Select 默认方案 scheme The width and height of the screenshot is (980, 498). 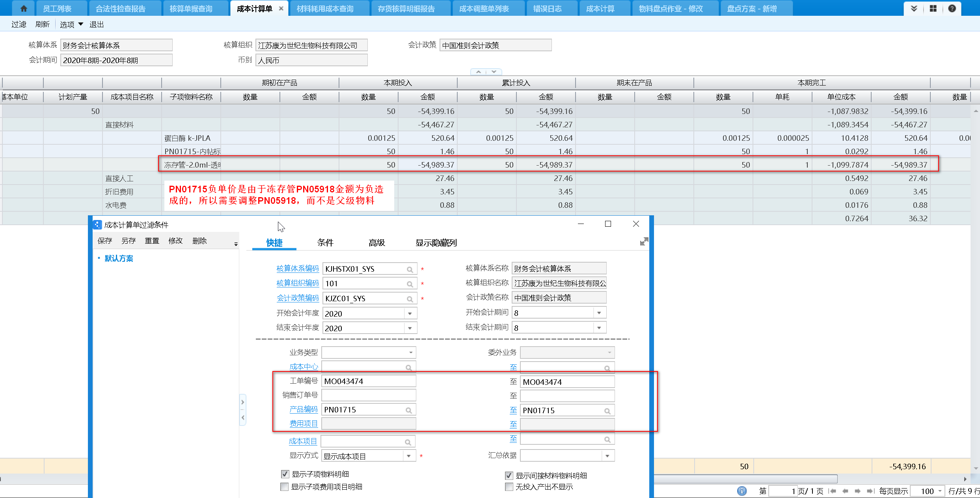(x=119, y=258)
